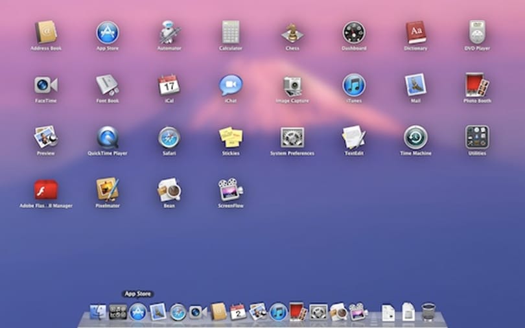Launch Bean from the Launchpad grid
The height and width of the screenshot is (328, 525).
(x=169, y=190)
